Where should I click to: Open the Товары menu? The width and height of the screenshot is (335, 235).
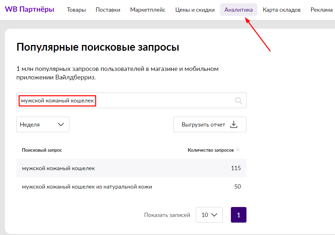(76, 10)
